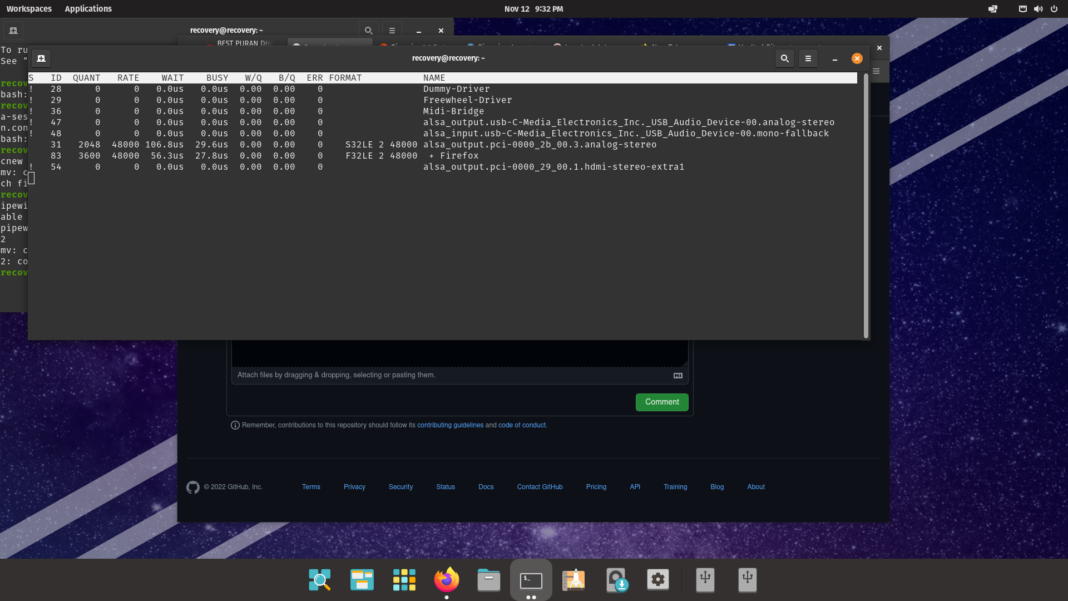
Task: Launch Firefox from the dock
Action: pyautogui.click(x=446, y=579)
